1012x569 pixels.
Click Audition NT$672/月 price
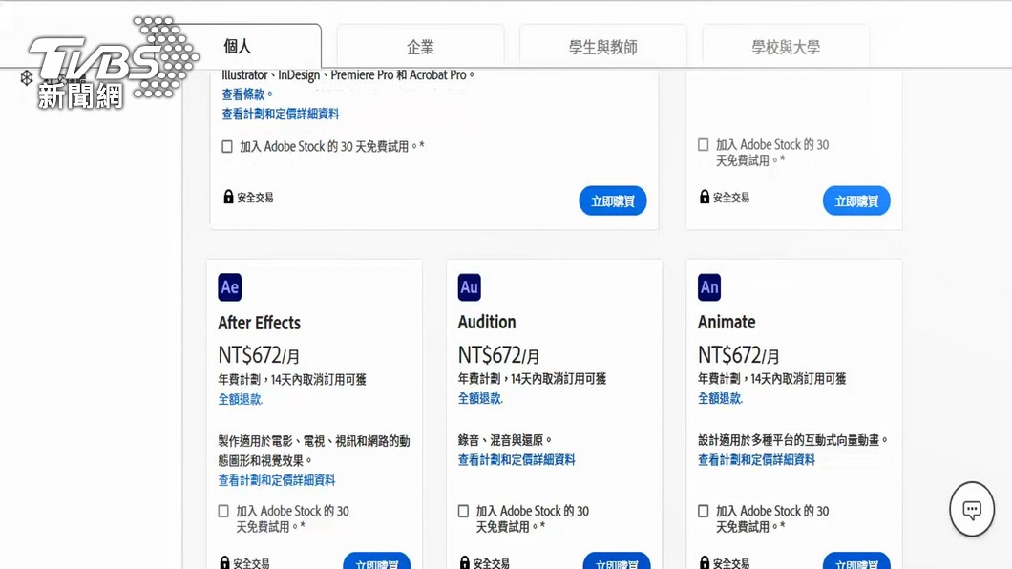pos(498,355)
